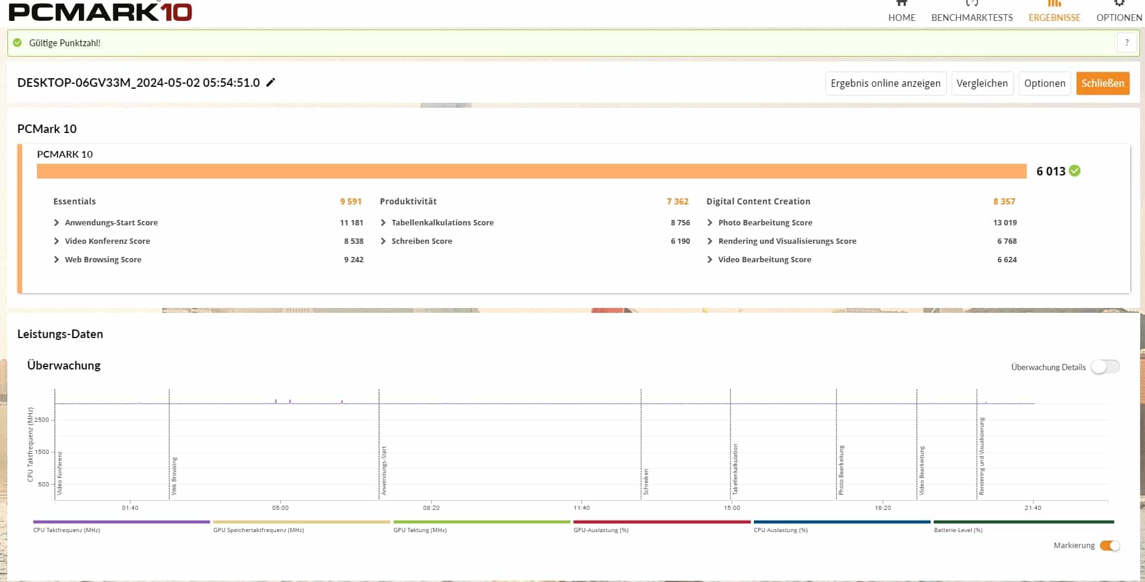Expand the Tabellenkalkulations Score row
Screen dimensions: 1145x582
[383, 223]
